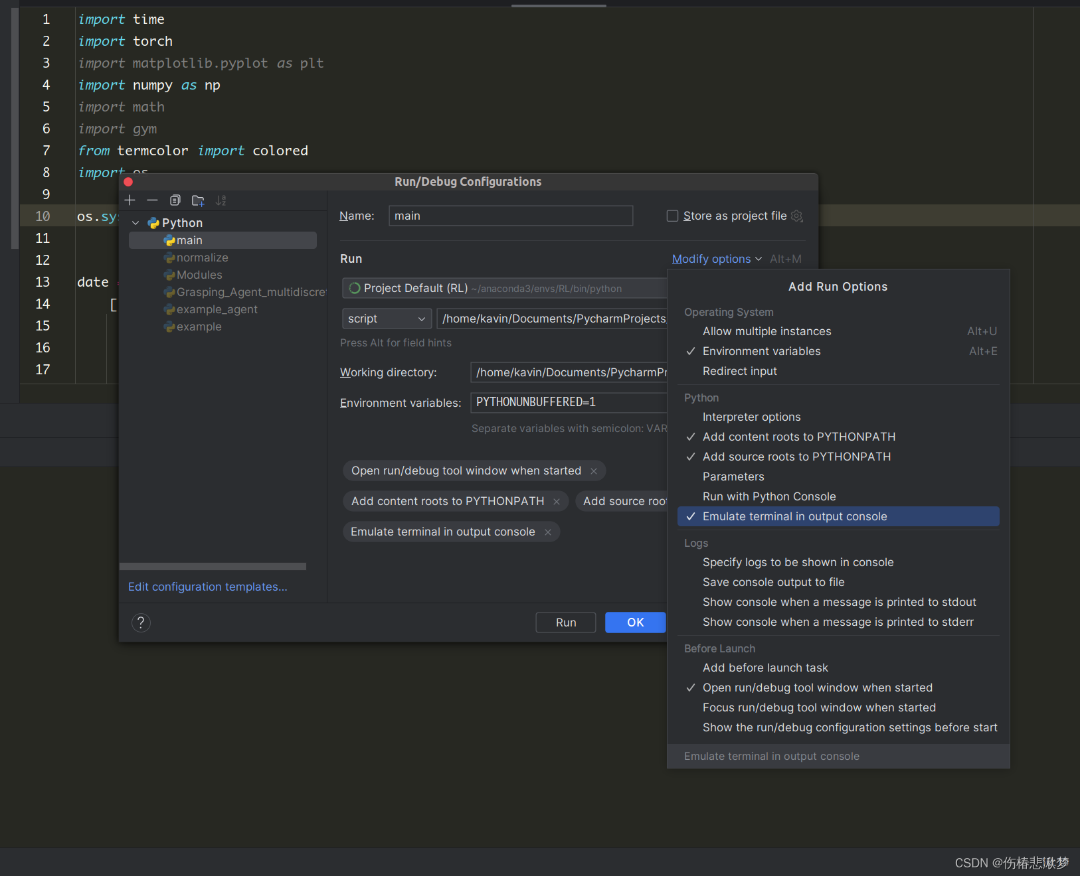1080x876 pixels.
Task: Click inside the Name field showing main
Action: (509, 216)
